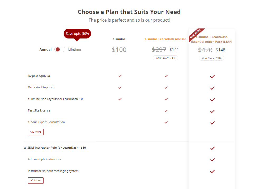Click the eLumine column Regular Updates checkmark

[x=120, y=76]
